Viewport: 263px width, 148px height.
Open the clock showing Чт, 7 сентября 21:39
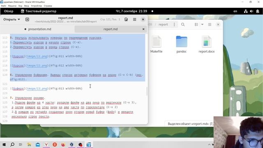(x=131, y=11)
